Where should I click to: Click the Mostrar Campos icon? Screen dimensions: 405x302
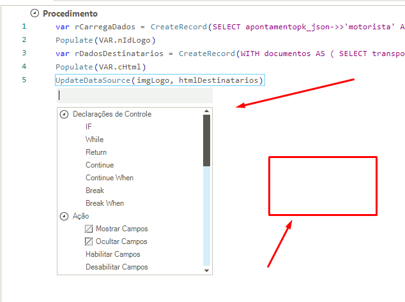89,229
